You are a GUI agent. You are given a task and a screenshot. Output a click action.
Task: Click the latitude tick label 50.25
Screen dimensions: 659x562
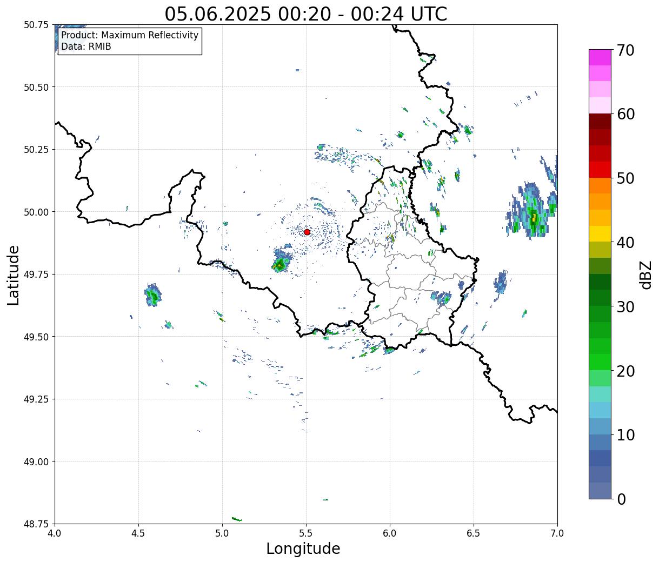[x=36, y=150]
